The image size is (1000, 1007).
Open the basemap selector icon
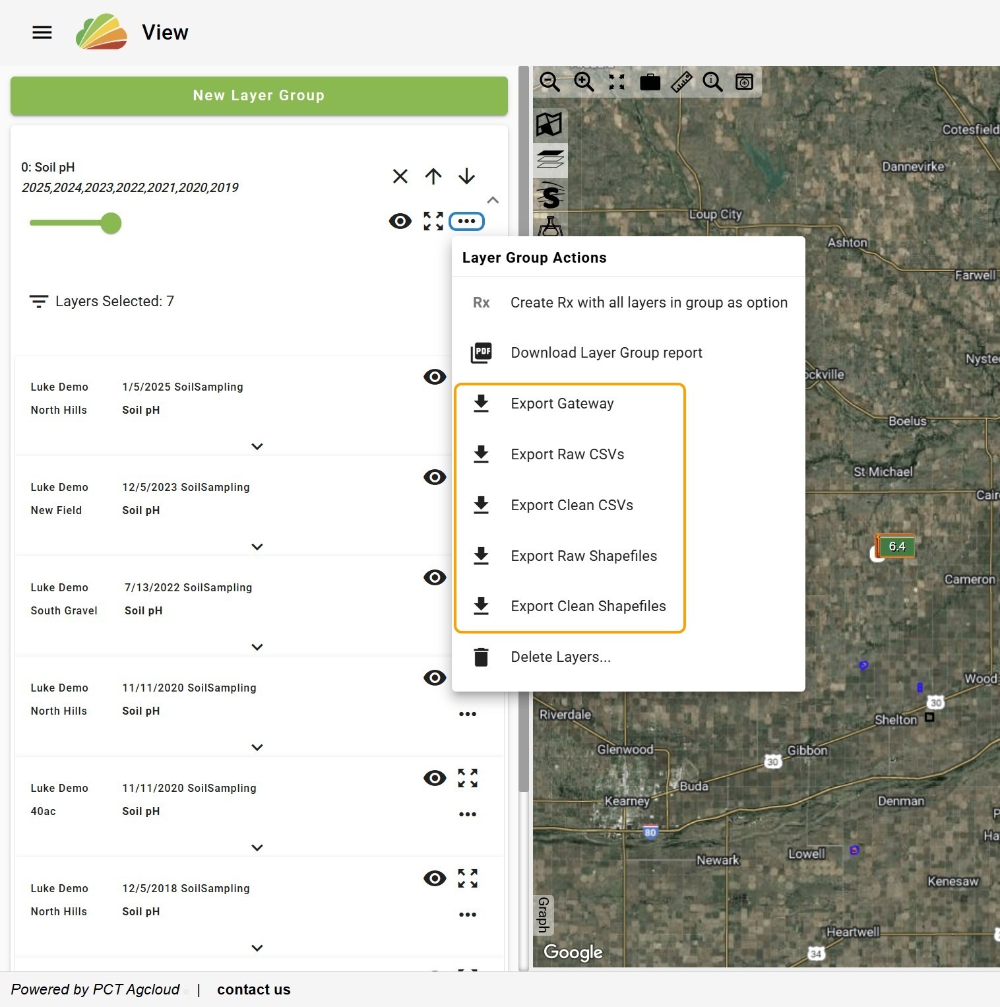[x=549, y=124]
